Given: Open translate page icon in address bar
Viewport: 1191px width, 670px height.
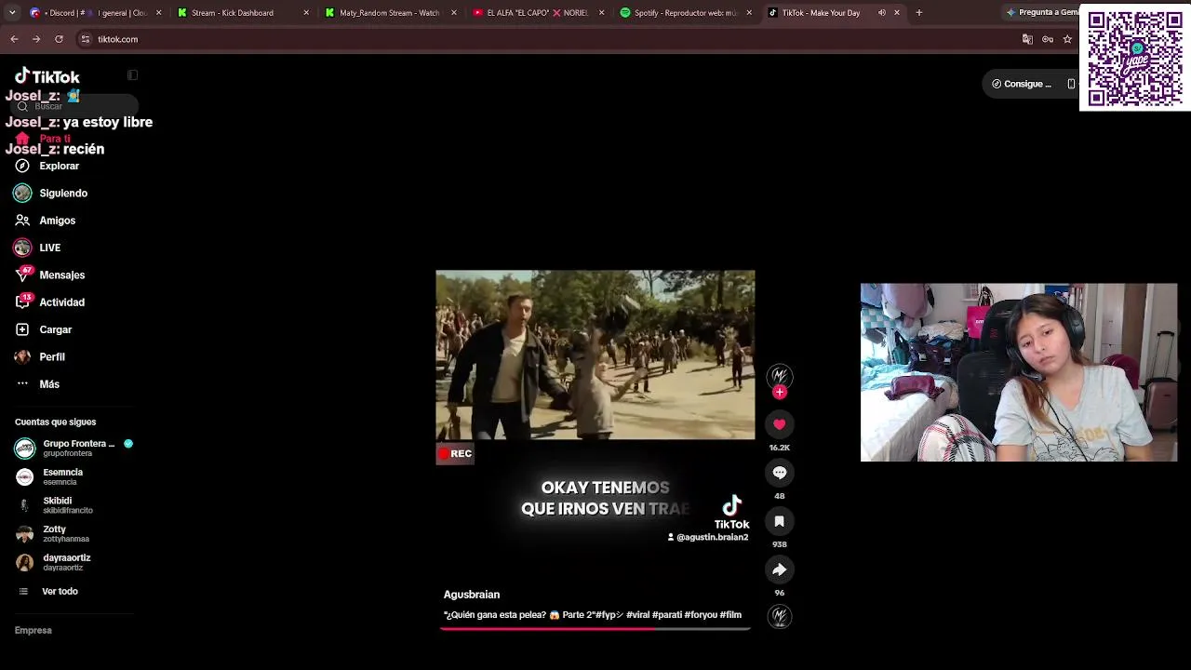Looking at the screenshot, I should coord(1027,39).
